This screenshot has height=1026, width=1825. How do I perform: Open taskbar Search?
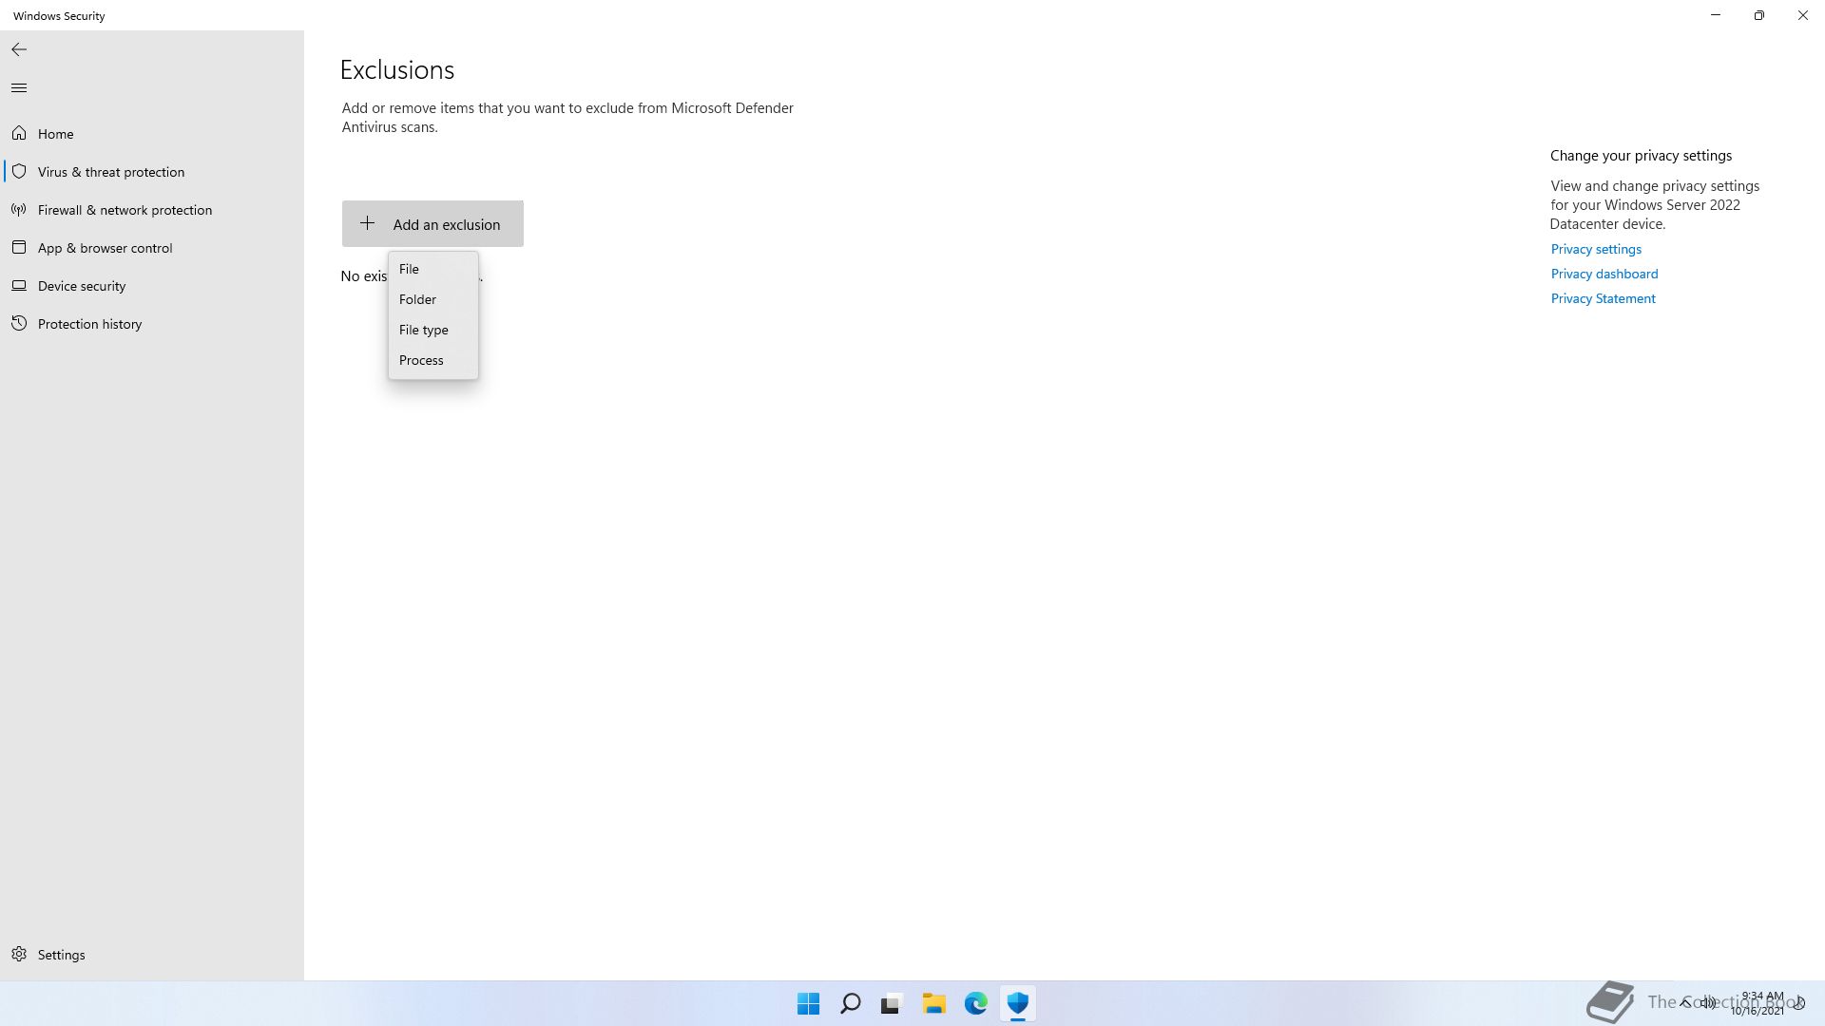(x=851, y=1003)
